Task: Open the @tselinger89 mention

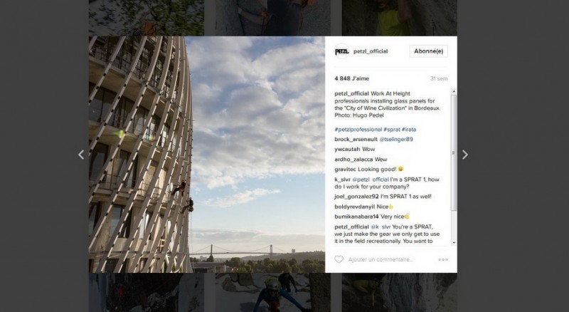Action: pyautogui.click(x=396, y=140)
